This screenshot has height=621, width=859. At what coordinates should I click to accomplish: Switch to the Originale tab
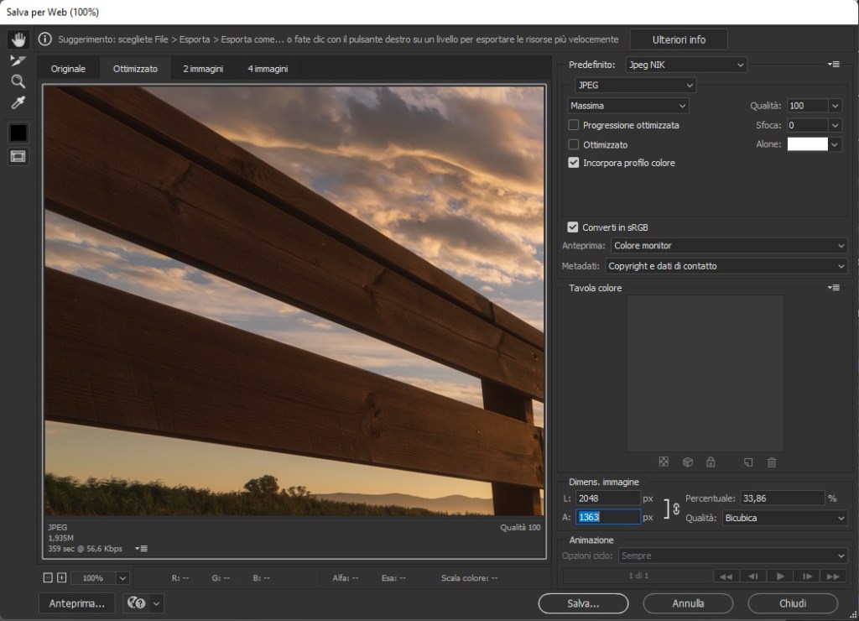click(x=68, y=69)
